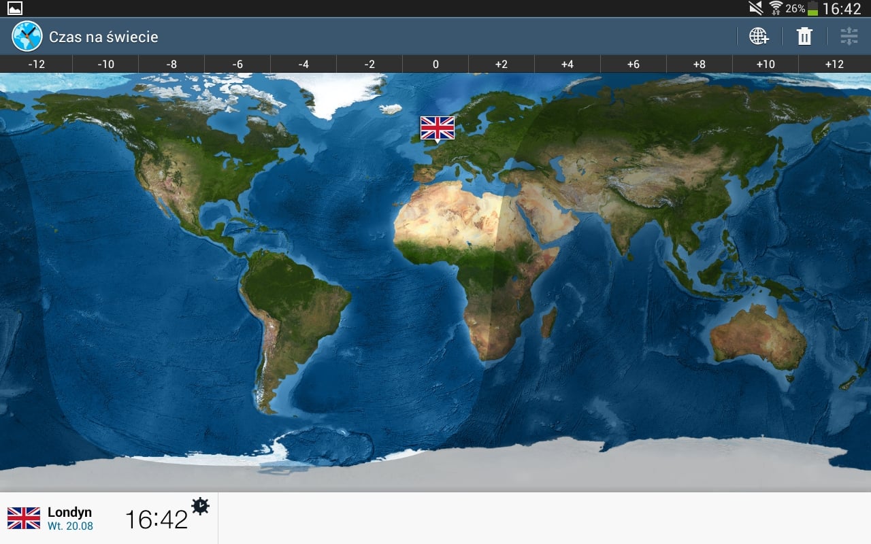Tap the +10 timezone label
Image resolution: width=871 pixels, height=544 pixels.
(766, 64)
